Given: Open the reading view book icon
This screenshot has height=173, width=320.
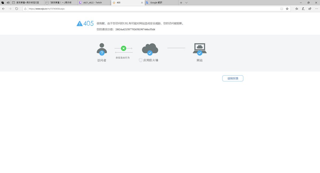Looking at the screenshot, I should [282, 9].
